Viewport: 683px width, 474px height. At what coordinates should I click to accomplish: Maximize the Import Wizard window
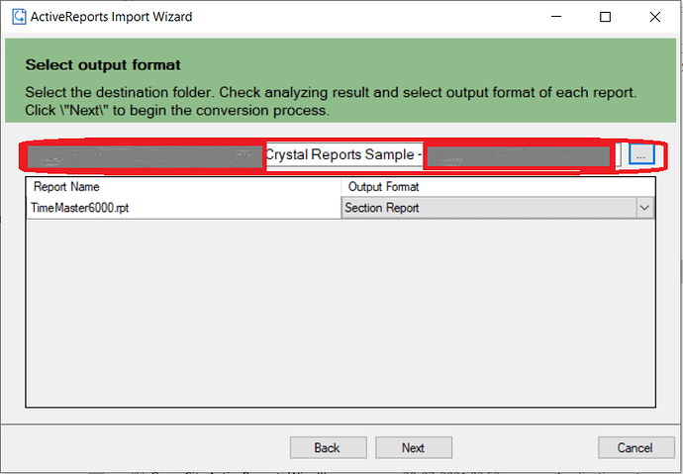click(x=605, y=17)
